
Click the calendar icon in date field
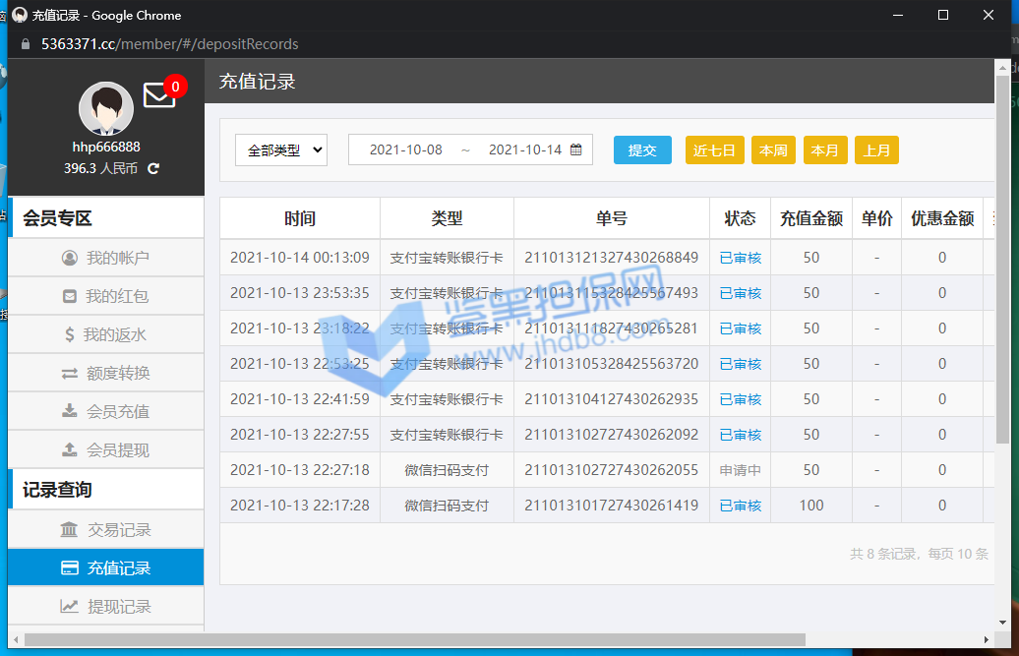576,149
